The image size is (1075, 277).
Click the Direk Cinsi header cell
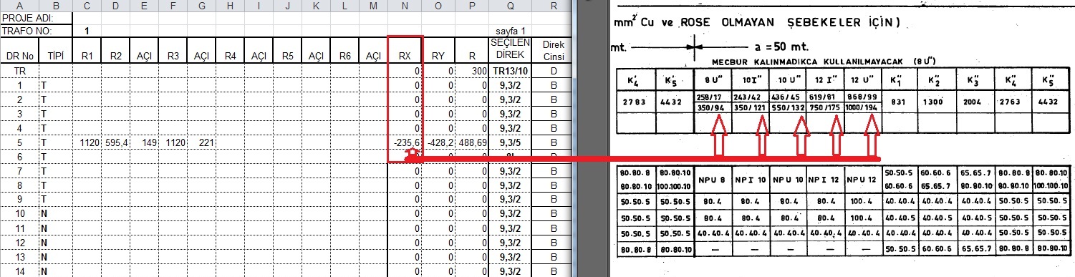(553, 50)
